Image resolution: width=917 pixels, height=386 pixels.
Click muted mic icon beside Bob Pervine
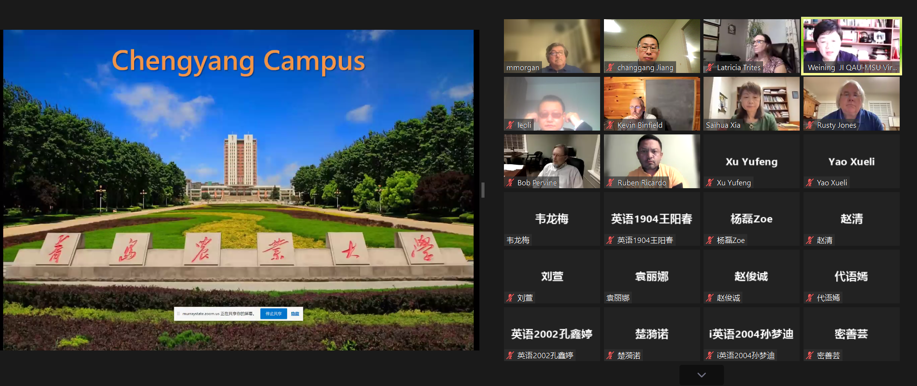click(x=510, y=183)
